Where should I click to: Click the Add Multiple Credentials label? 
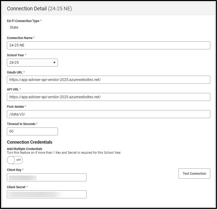[24, 149]
